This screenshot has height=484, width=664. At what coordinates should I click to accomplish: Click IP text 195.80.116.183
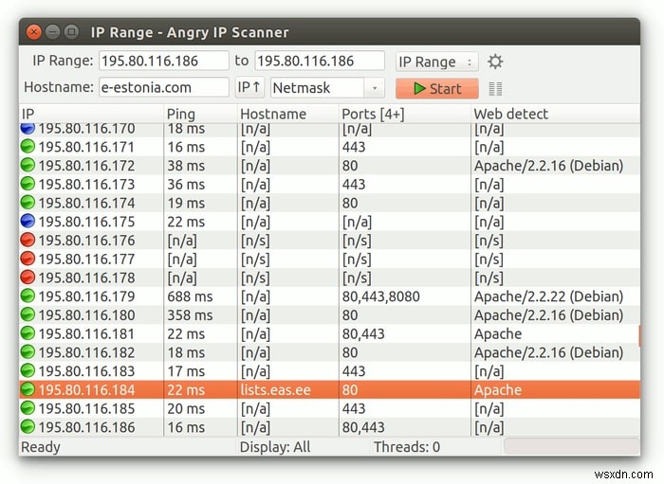(87, 371)
